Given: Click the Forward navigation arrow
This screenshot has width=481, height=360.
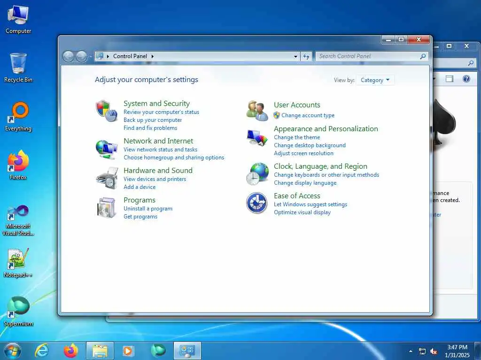Looking at the screenshot, I should (x=81, y=57).
